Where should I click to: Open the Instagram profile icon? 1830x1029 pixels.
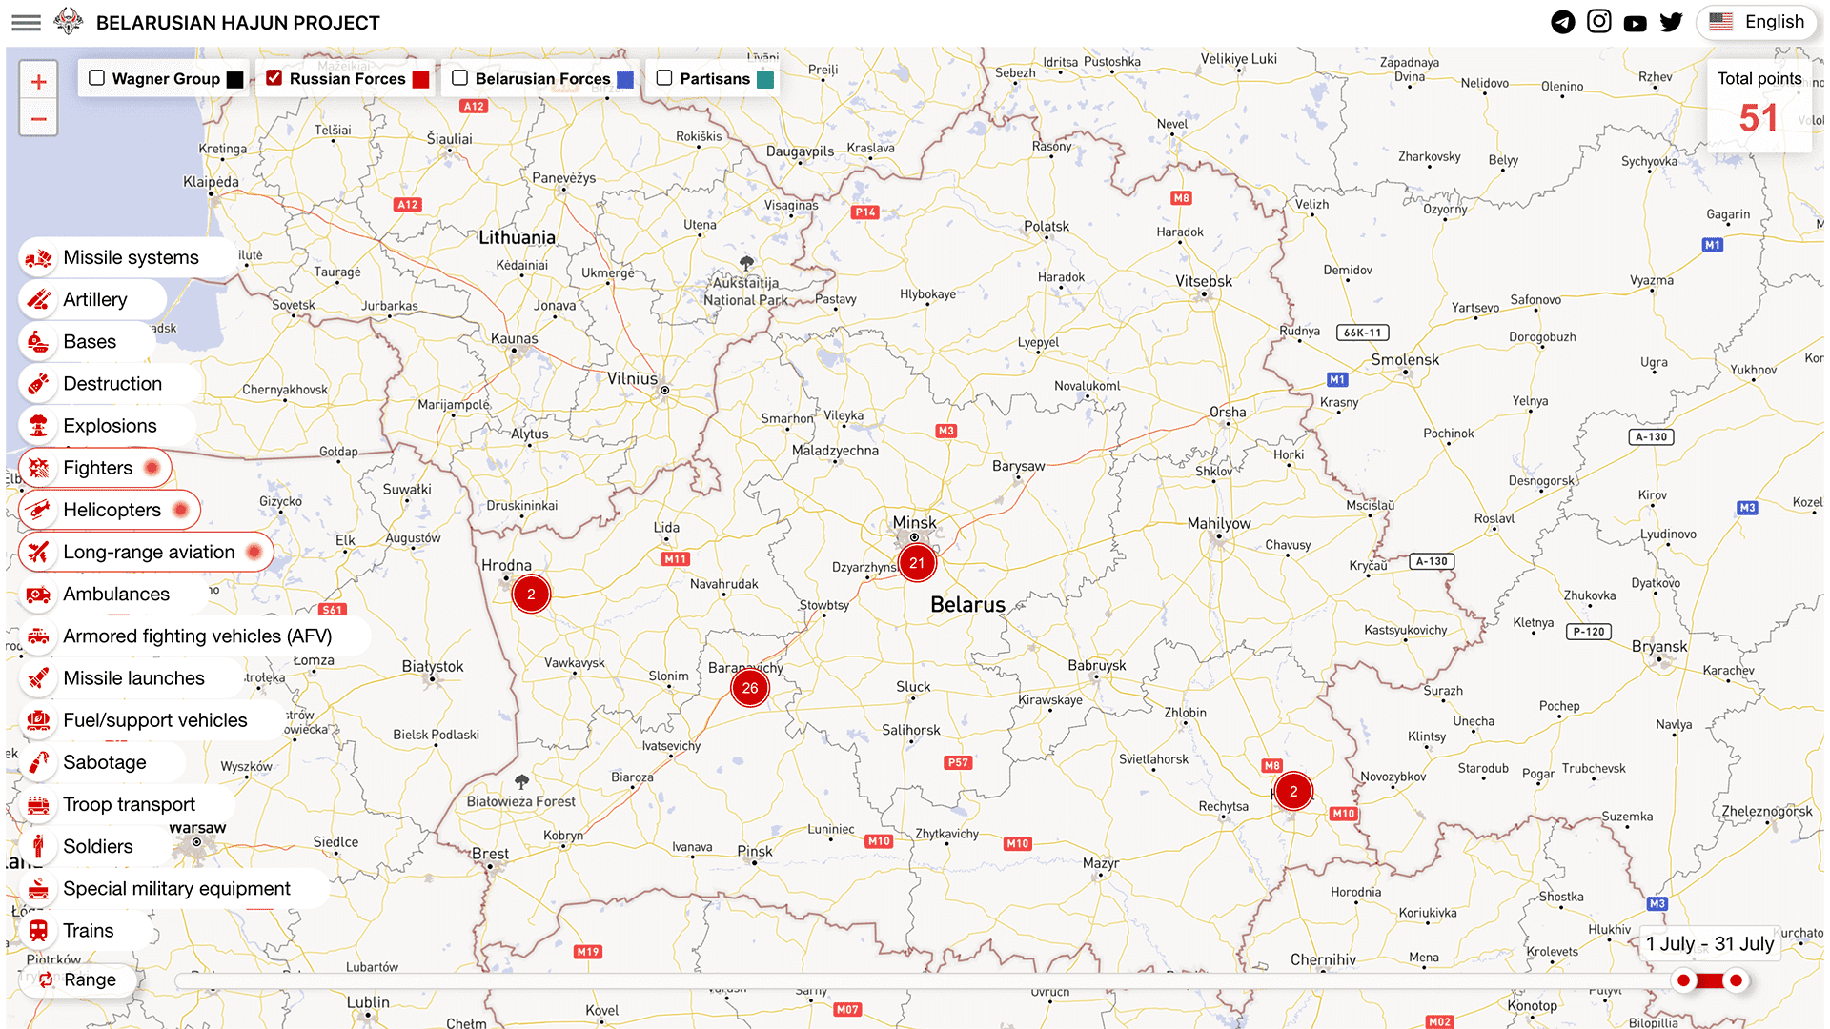pos(1599,22)
